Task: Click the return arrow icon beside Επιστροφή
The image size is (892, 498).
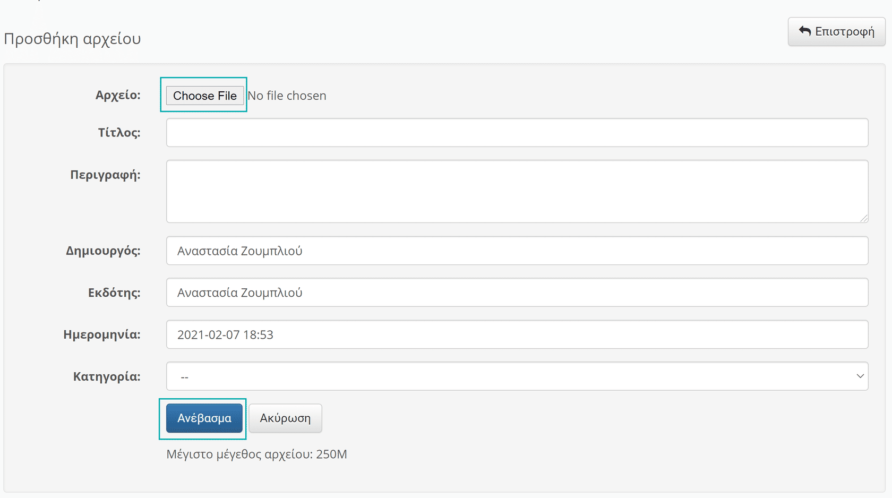Action: tap(805, 31)
